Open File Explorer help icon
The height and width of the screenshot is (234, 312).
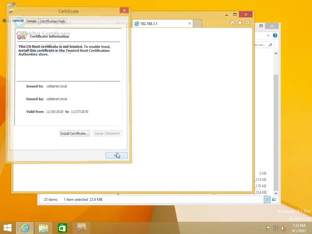(275, 35)
